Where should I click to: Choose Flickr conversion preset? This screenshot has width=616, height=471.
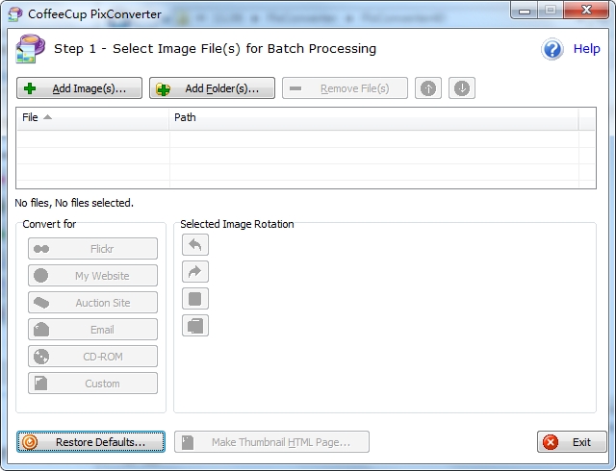coord(92,248)
